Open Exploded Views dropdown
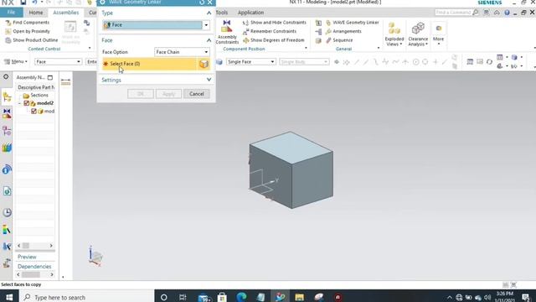Image resolution: width=536 pixels, height=302 pixels. click(394, 34)
